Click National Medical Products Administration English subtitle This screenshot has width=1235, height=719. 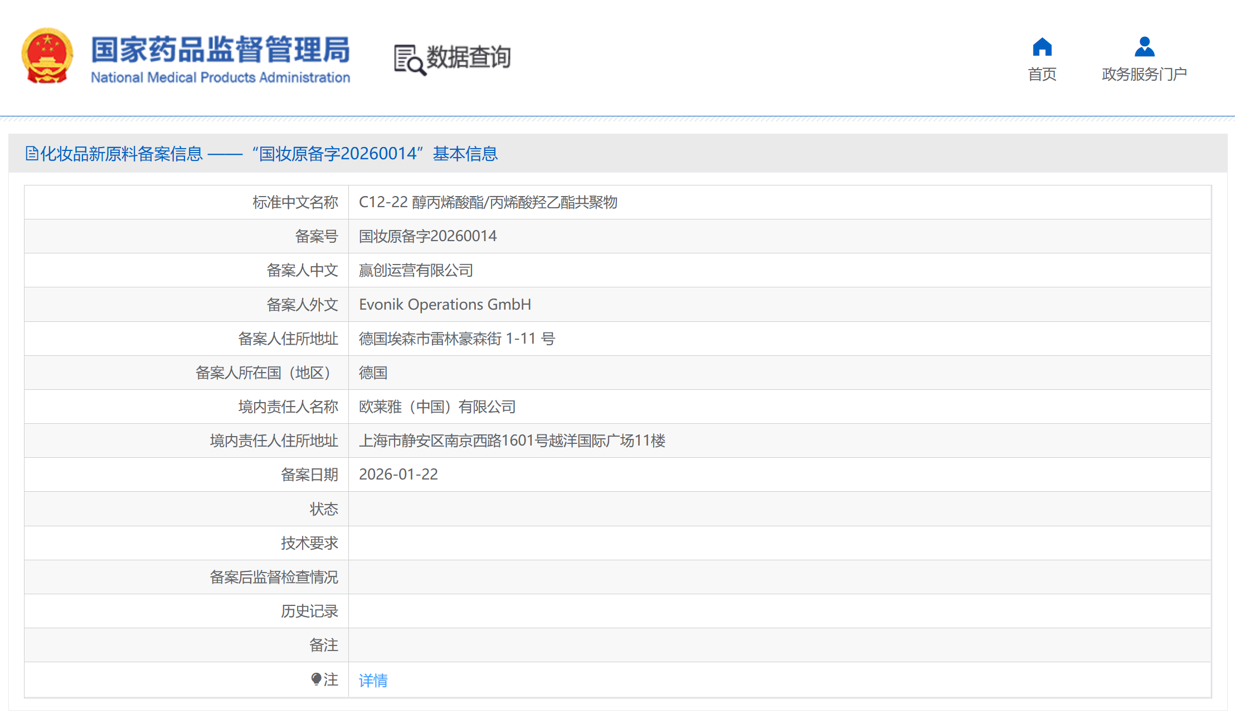[x=220, y=77]
